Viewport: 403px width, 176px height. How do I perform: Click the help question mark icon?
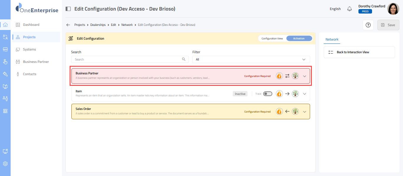click(368, 25)
